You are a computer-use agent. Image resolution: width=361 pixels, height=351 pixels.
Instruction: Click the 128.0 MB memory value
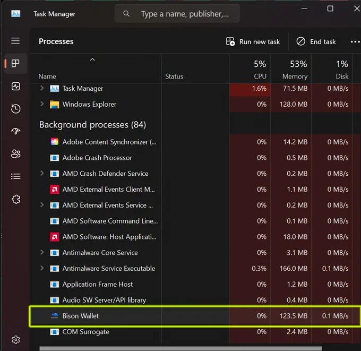(293, 104)
